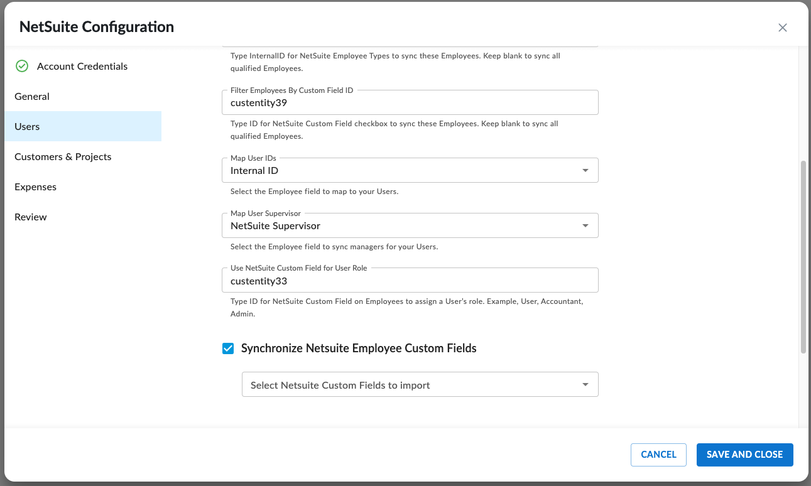Edit Filter Employees By Custom Field ID input

point(410,102)
